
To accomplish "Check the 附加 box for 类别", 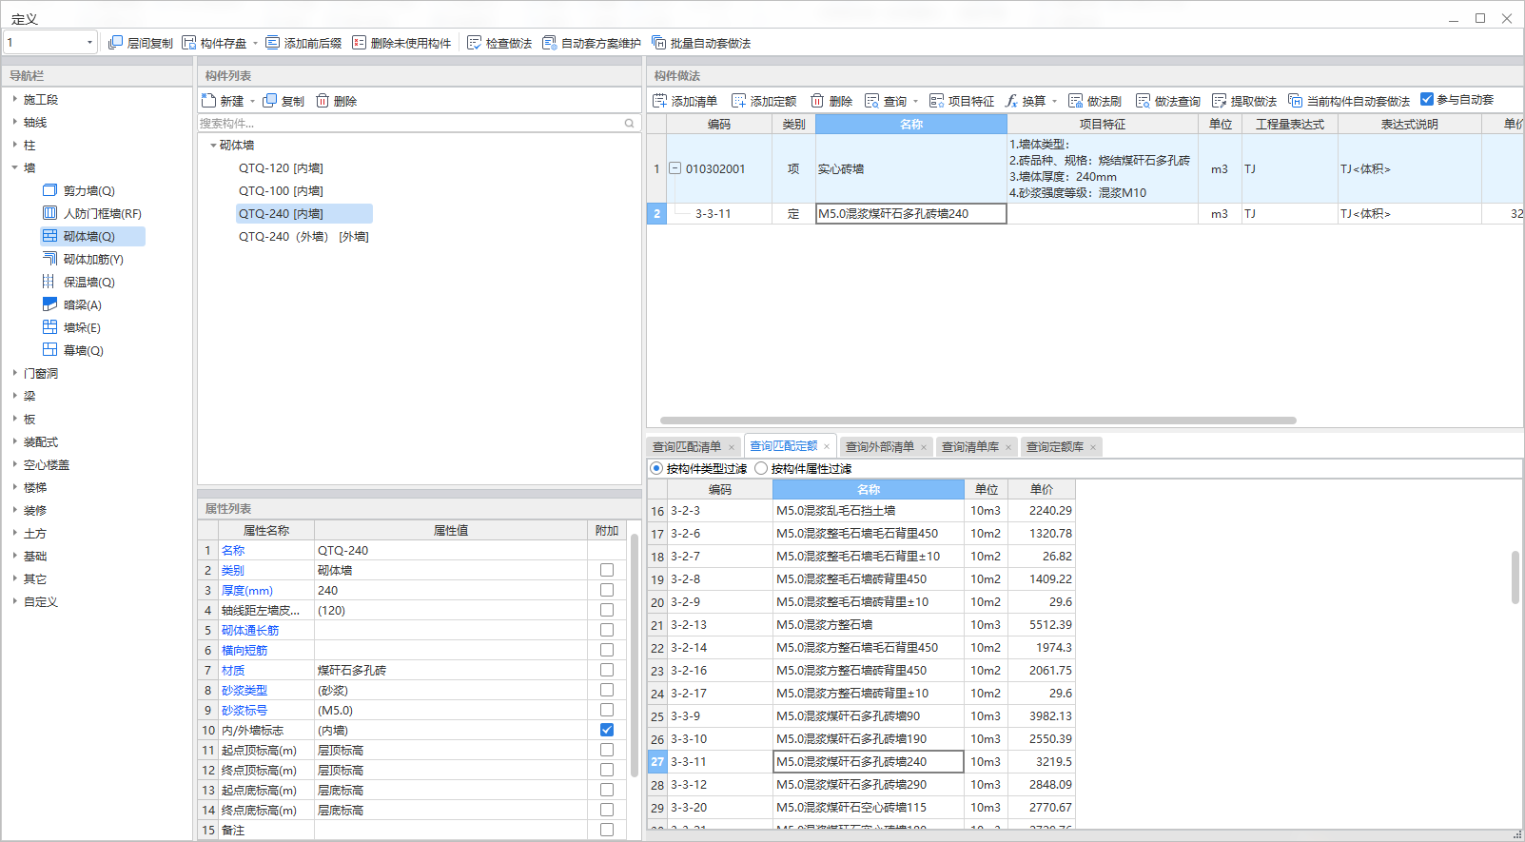I will tap(607, 570).
